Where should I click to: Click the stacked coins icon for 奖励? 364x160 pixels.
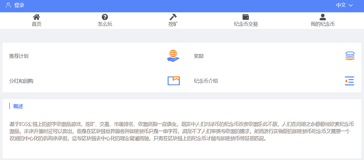350,56
